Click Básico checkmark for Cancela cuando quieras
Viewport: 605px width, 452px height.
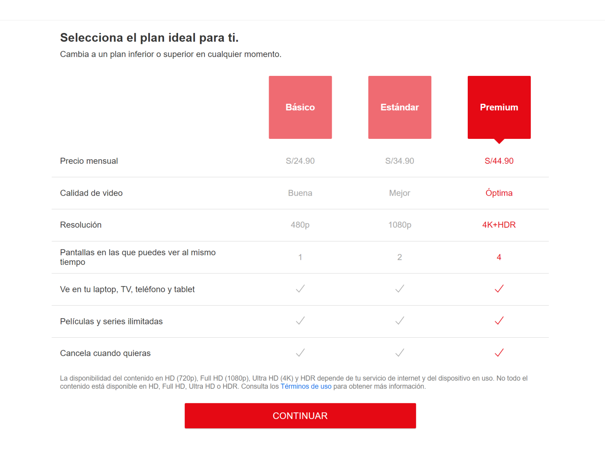300,353
